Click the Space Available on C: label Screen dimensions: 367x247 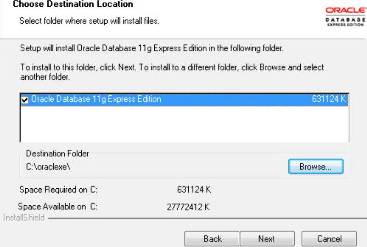58,206
